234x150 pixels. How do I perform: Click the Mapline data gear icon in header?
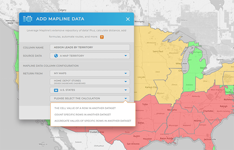[28, 19]
